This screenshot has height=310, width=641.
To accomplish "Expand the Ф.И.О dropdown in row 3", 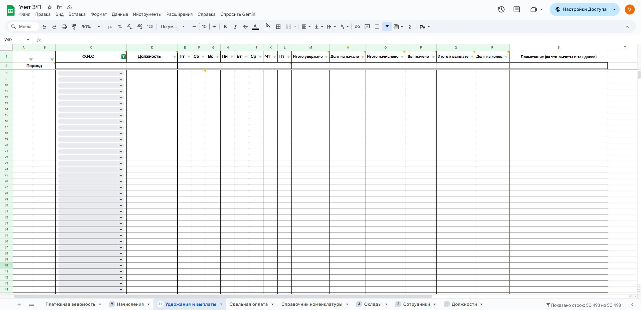I will [x=121, y=73].
